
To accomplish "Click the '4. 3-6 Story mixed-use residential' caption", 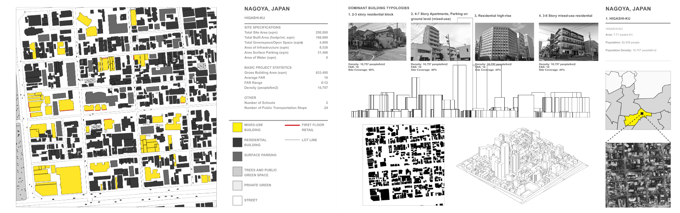I will coord(565,16).
